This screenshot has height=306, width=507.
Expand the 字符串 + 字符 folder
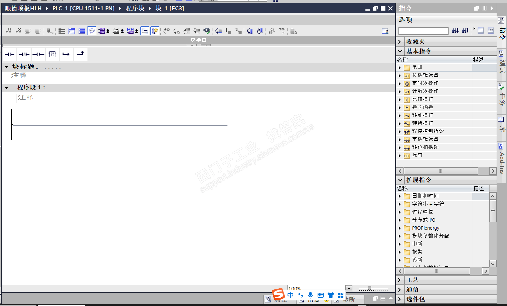click(x=400, y=204)
